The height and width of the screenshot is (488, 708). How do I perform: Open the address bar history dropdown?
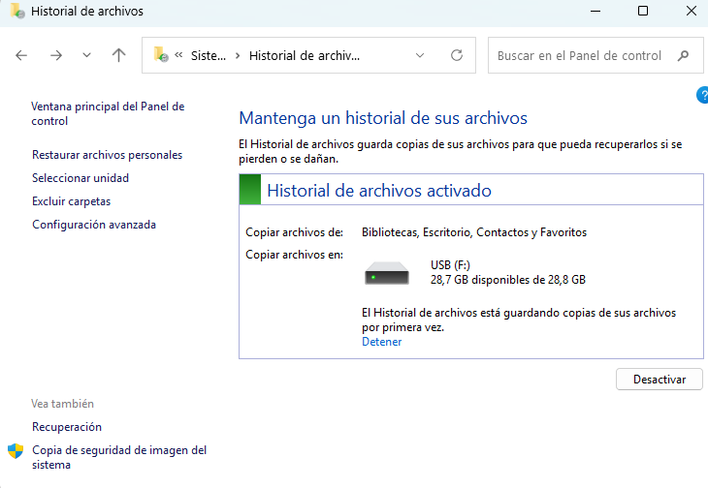tap(420, 55)
